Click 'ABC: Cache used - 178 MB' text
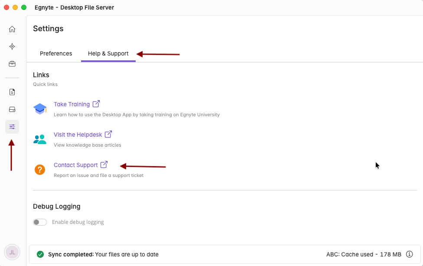The width and height of the screenshot is (423, 266). coord(364,254)
